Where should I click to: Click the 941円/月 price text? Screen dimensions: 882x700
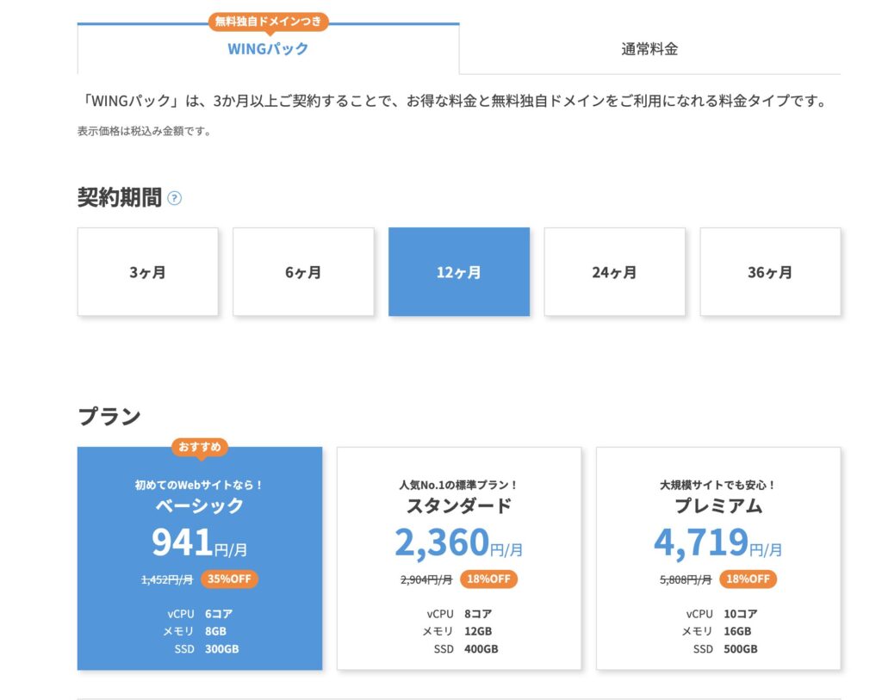click(200, 543)
